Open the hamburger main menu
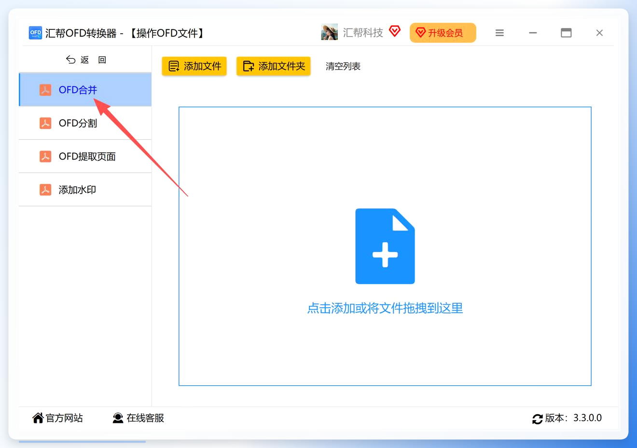 (499, 33)
